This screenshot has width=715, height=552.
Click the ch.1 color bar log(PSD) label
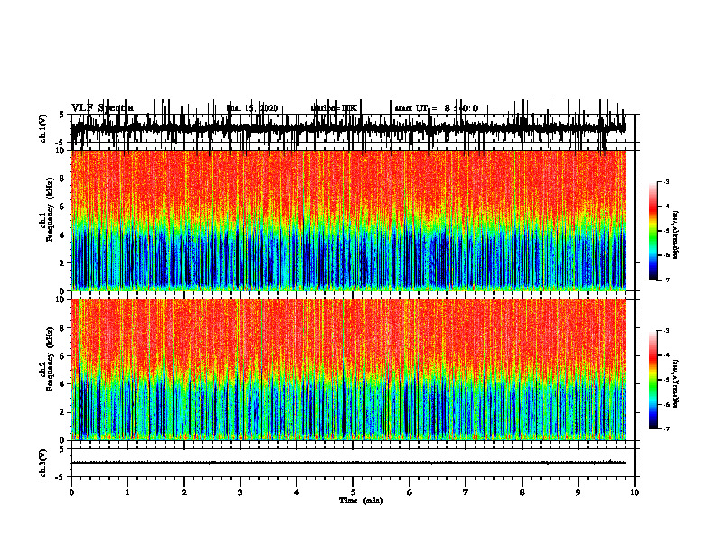tap(676, 235)
